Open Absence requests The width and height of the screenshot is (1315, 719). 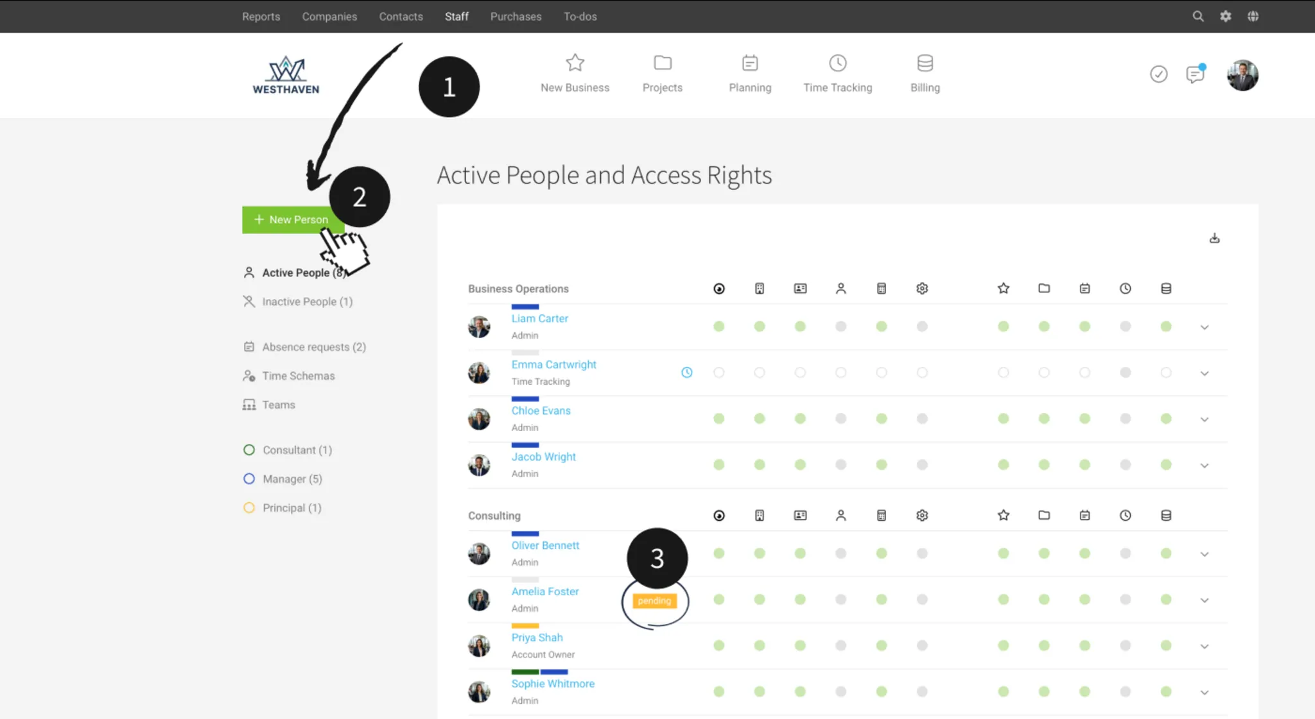point(304,347)
